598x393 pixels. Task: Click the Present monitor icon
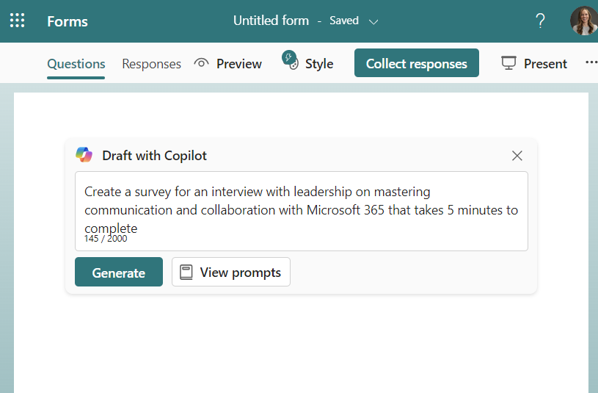click(508, 63)
